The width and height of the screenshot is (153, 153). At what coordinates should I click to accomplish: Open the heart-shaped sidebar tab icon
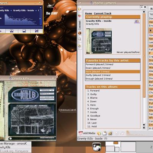[x=80, y=16]
